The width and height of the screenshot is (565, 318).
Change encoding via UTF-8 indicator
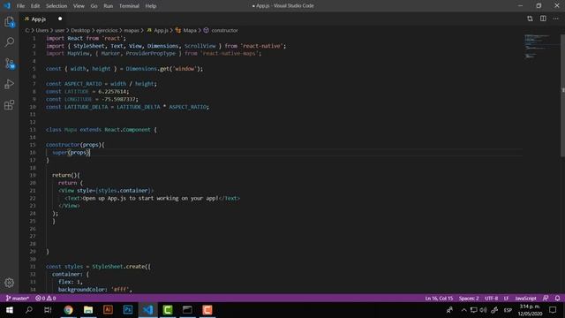tap(491, 299)
